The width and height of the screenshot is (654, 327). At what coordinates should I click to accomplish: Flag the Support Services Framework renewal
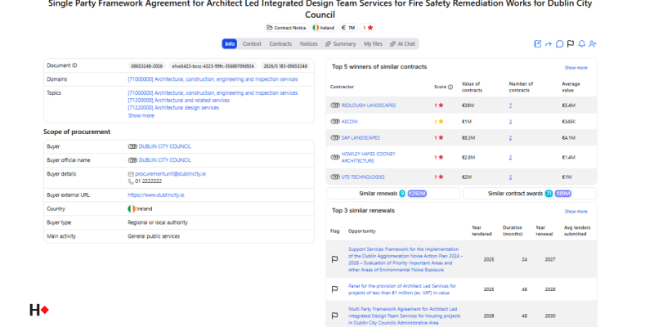point(334,259)
